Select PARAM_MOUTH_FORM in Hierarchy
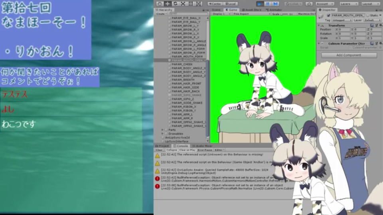The image size is (383, 215). pyautogui.click(x=187, y=57)
